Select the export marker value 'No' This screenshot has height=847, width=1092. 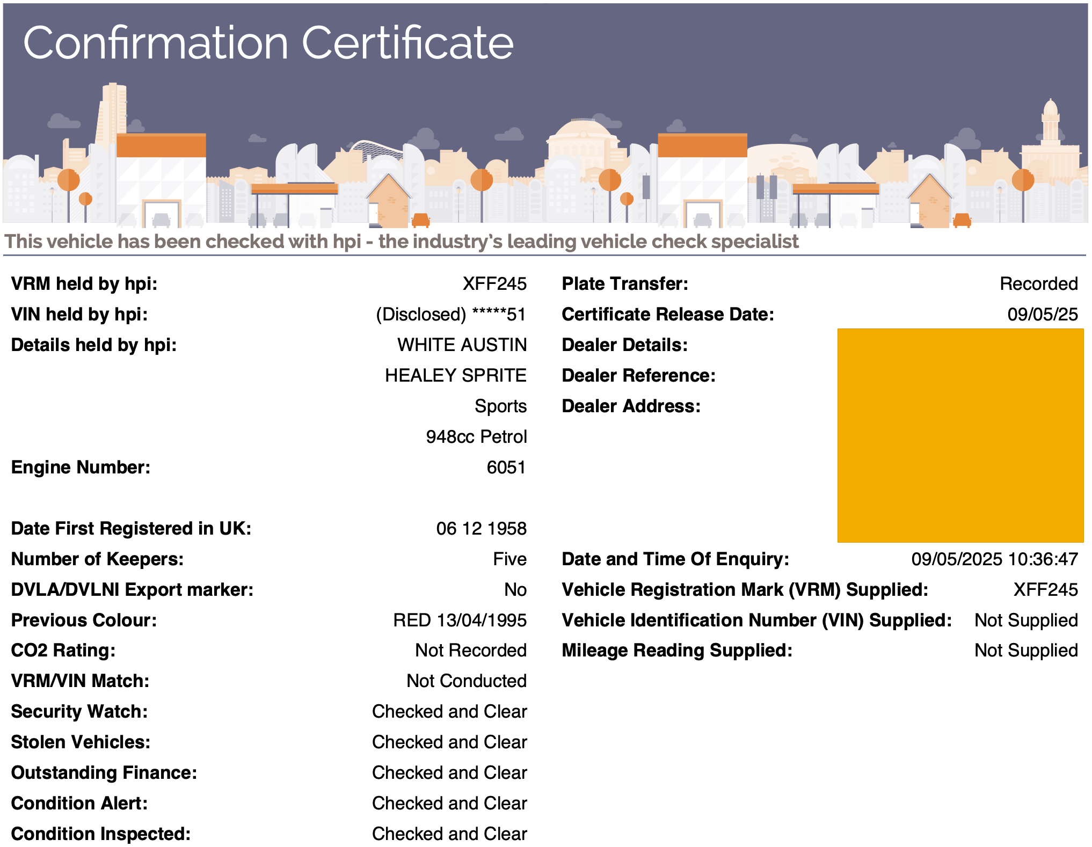pyautogui.click(x=515, y=589)
